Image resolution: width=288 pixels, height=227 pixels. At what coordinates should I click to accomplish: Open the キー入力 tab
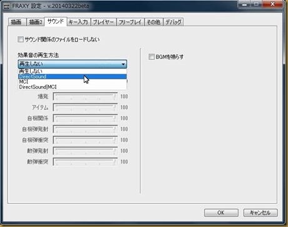[x=78, y=22]
